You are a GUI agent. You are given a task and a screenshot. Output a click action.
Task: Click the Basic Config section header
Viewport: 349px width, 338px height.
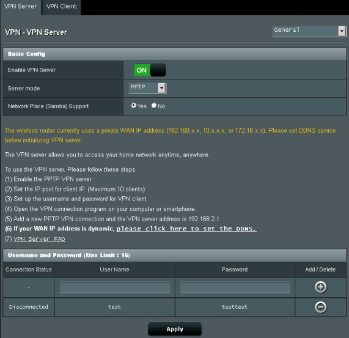tap(175, 54)
